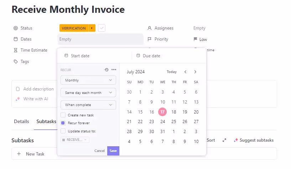The height and width of the screenshot is (169, 291).
Task: Select the Subtasks tab
Action: pos(46,121)
